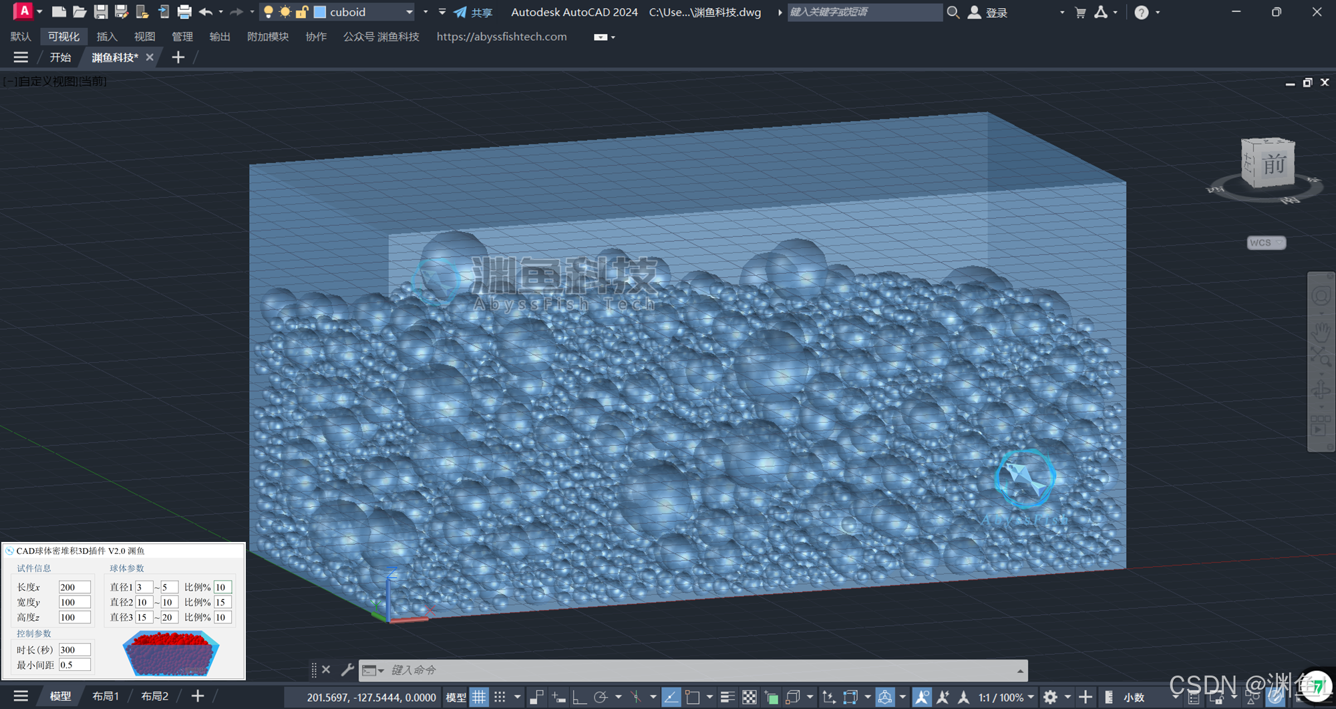Viewport: 1336px width, 709px height.
Task: Toggle polar tracking in status bar
Action: click(x=601, y=697)
